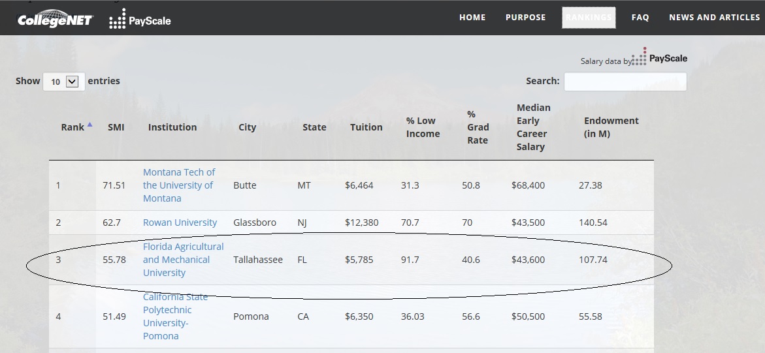Focus the Search input field
Viewport: 765px width, 353px height.
(625, 82)
